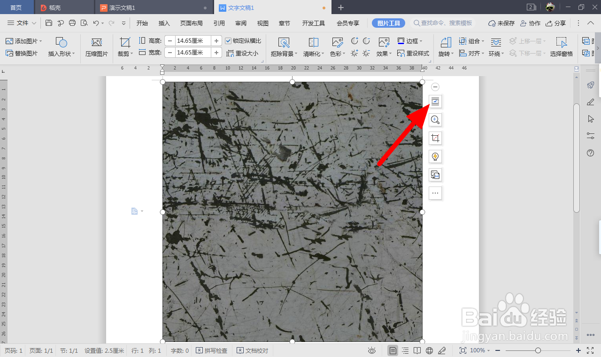Image resolution: width=601 pixels, height=357 pixels.
Task: Open the 色彩 color dropdown
Action: (x=337, y=54)
